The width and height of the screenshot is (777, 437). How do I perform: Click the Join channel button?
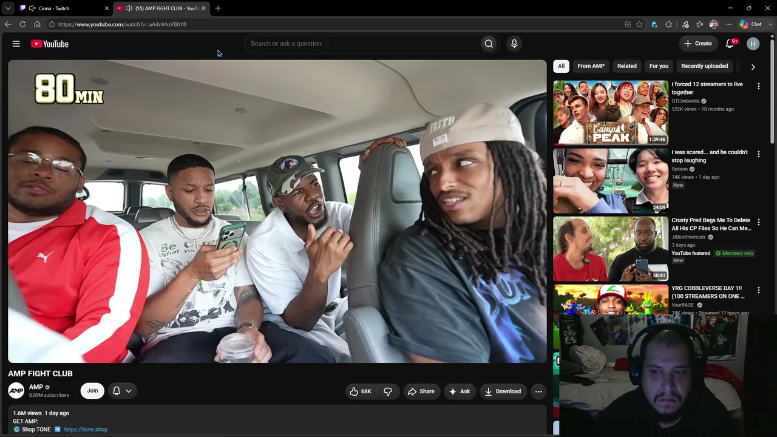[92, 391]
